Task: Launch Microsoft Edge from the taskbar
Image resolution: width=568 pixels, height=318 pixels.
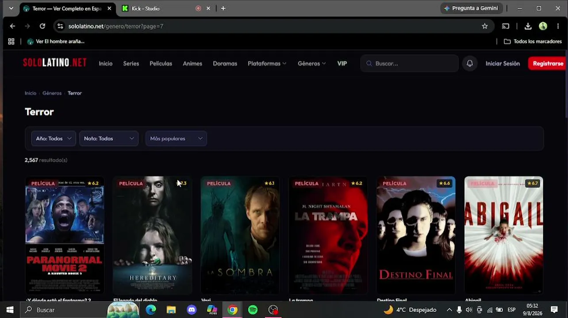Action: tap(151, 310)
